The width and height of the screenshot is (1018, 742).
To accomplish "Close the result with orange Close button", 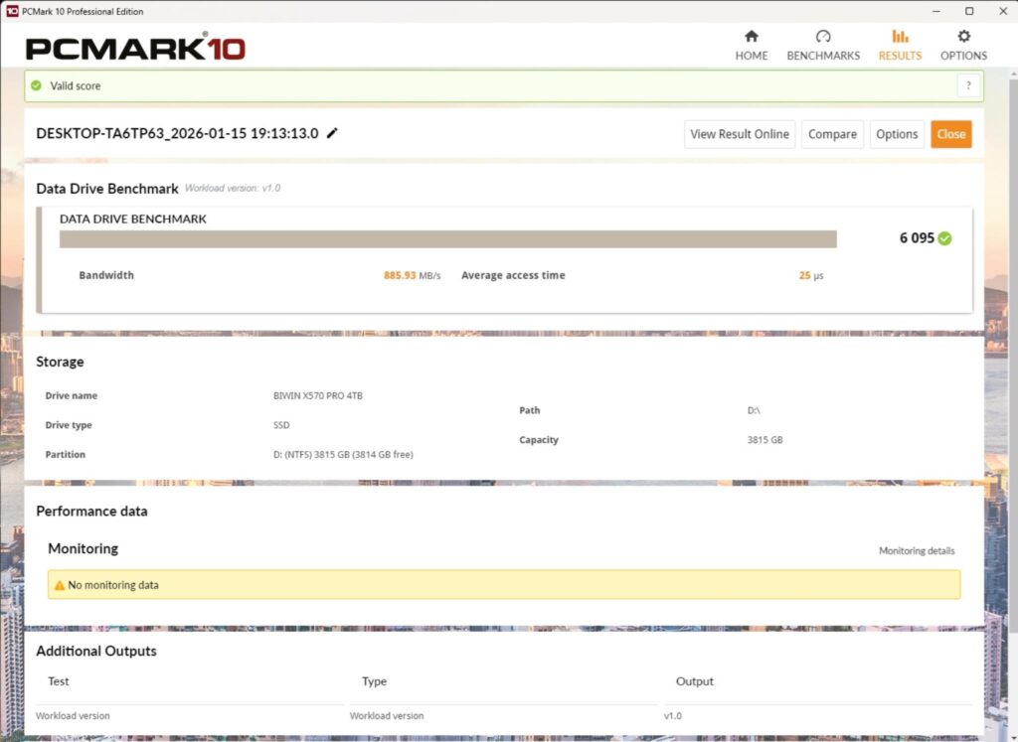I will coord(951,134).
